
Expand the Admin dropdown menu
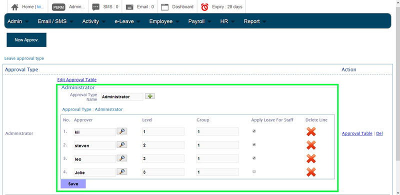(18, 21)
